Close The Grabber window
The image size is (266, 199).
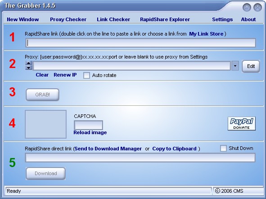coord(257,8)
